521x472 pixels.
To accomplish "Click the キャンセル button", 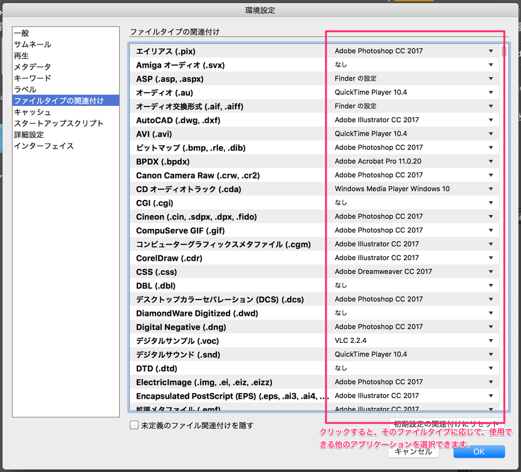I will click(x=413, y=451).
